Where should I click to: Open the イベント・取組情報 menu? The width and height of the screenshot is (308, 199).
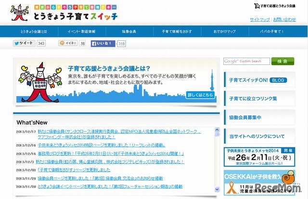point(82,31)
